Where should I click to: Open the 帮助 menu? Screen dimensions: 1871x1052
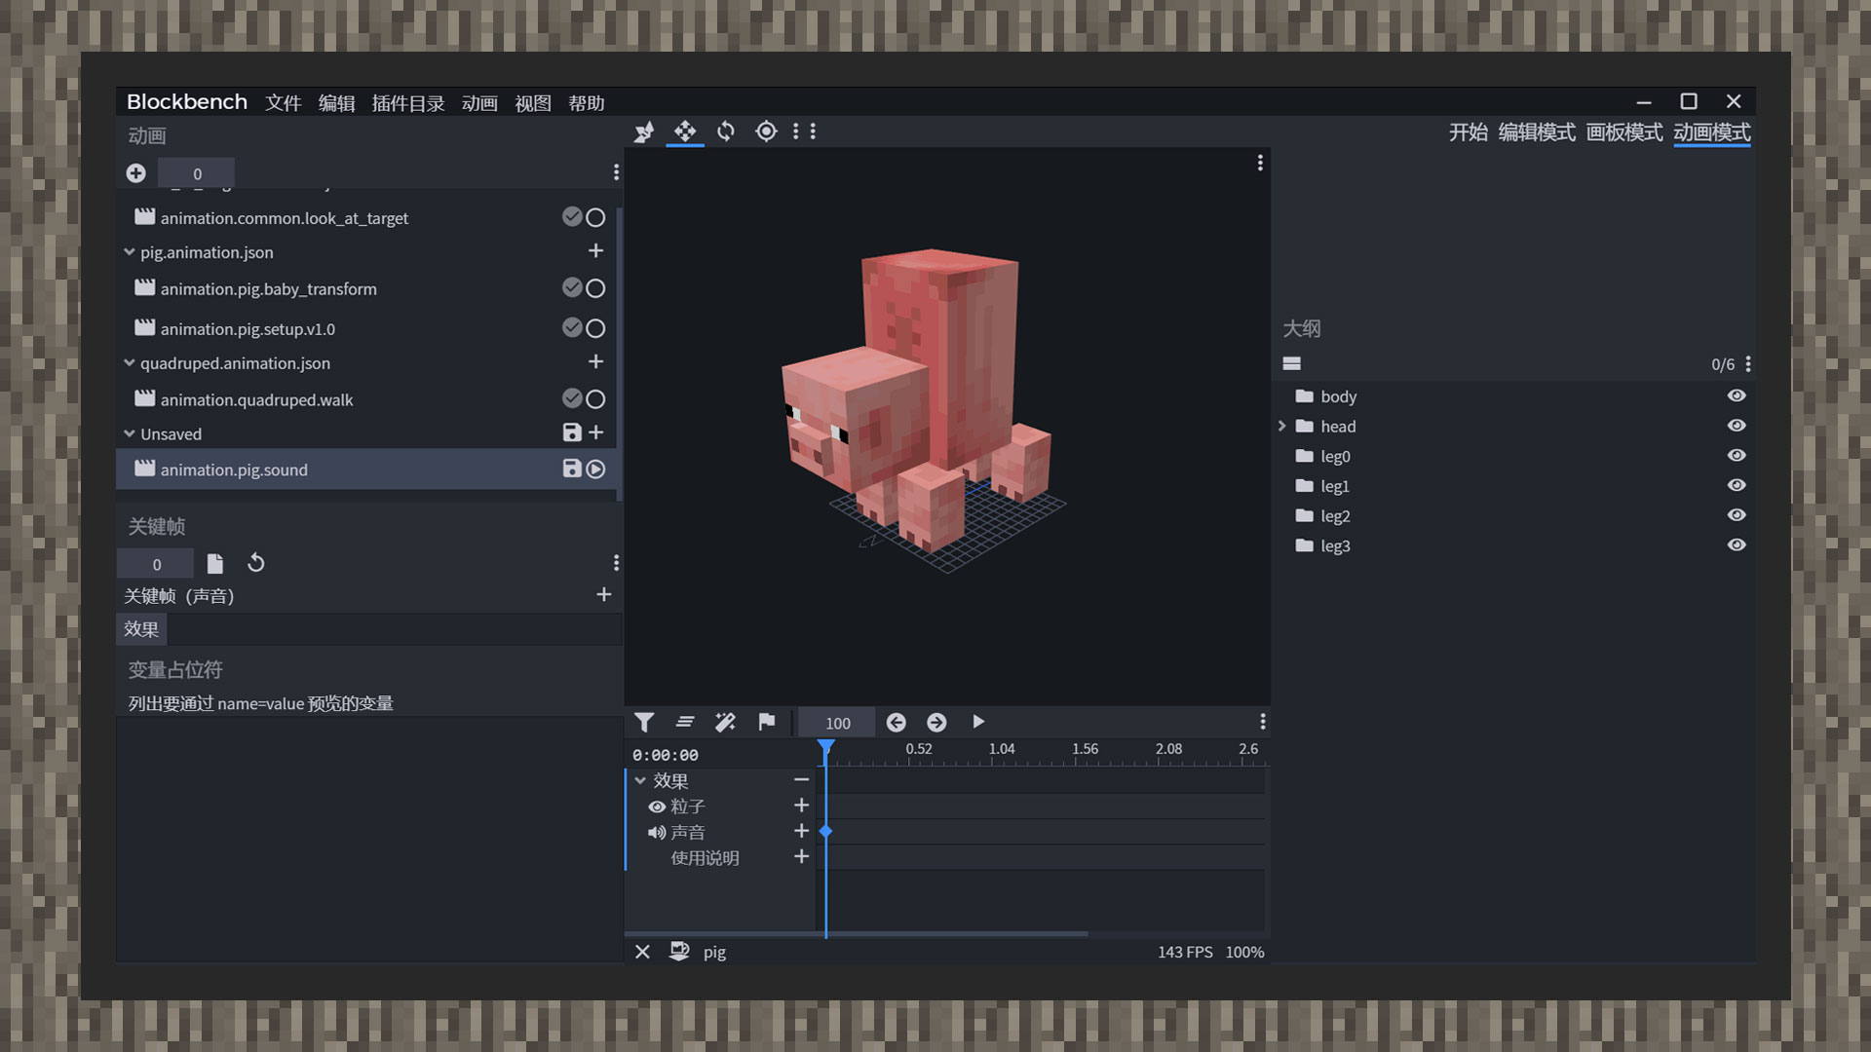[587, 103]
